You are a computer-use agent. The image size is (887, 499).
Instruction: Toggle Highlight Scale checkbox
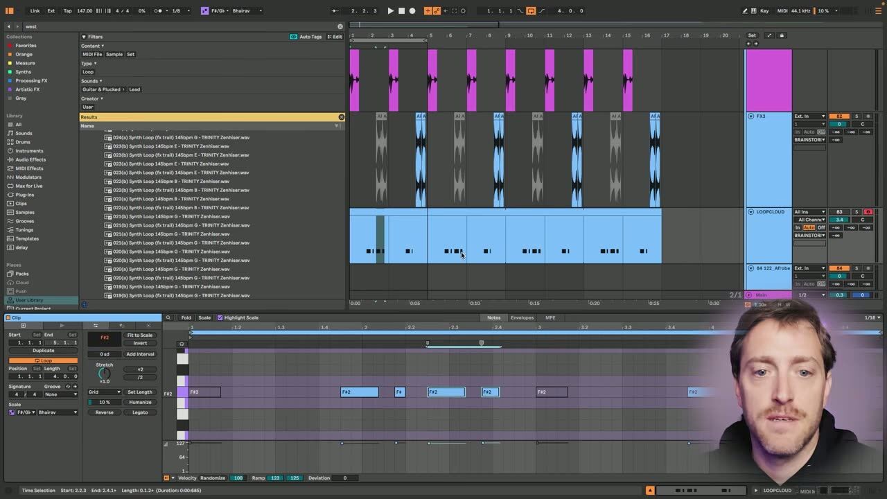pyautogui.click(x=220, y=317)
